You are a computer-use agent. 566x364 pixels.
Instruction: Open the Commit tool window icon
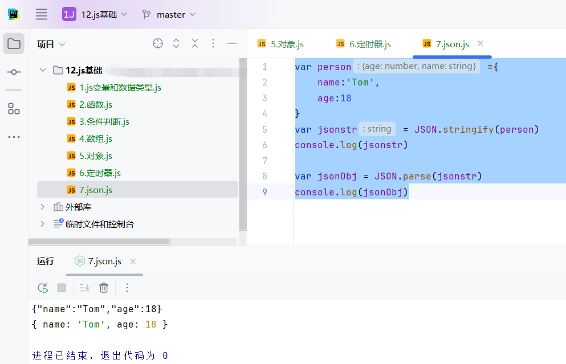pos(14,72)
